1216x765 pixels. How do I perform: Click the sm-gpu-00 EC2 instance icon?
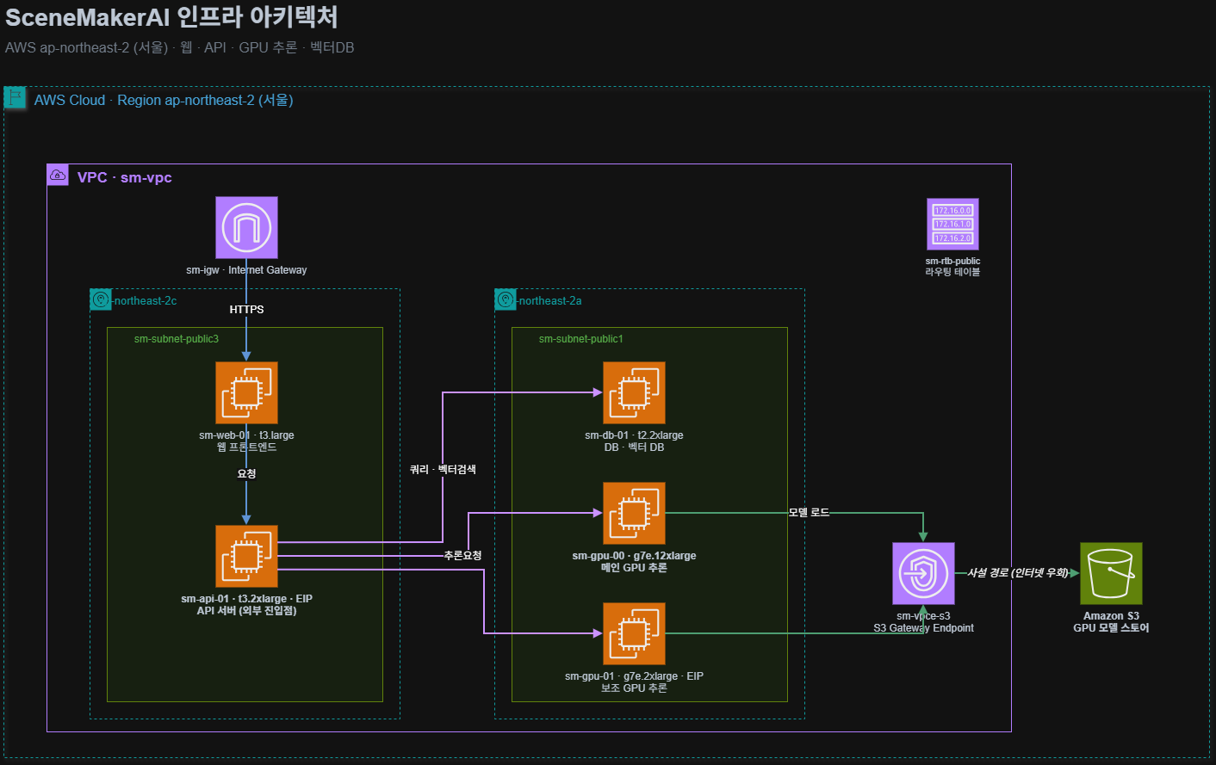(634, 513)
